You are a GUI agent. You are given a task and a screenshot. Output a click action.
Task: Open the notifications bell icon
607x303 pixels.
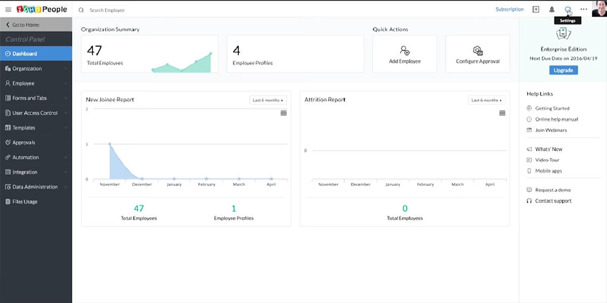point(552,10)
